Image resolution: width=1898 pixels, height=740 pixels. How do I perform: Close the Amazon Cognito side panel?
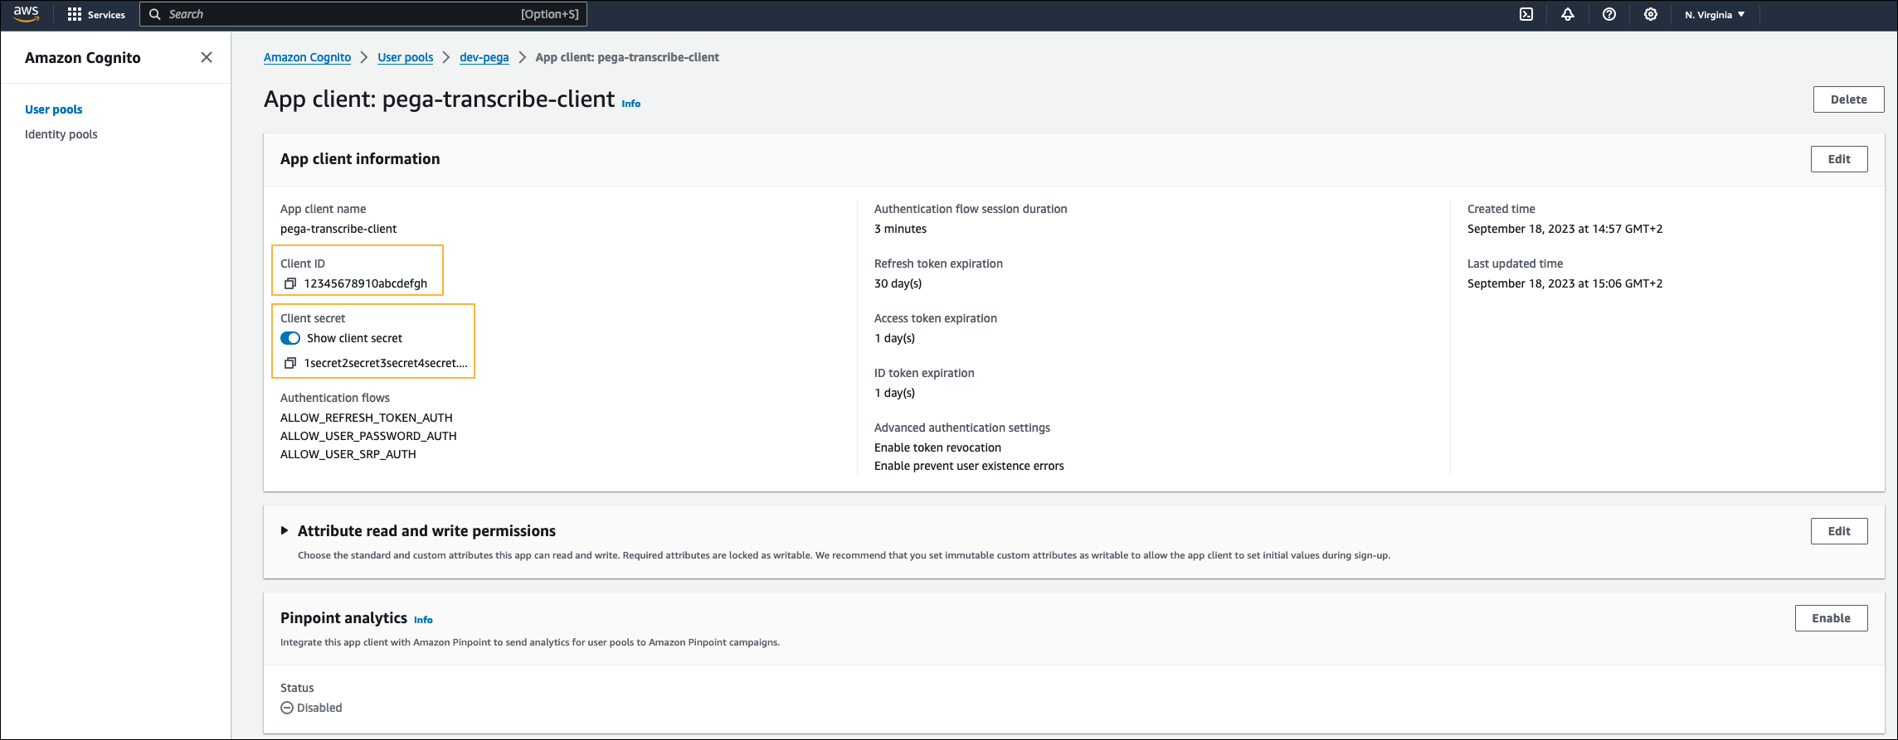click(x=207, y=57)
